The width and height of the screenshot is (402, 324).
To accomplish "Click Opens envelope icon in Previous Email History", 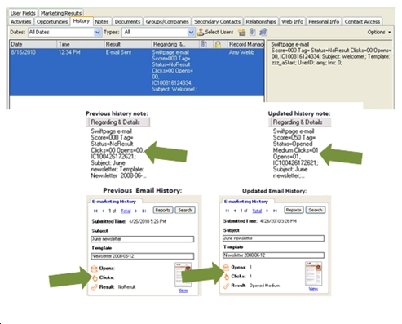I will click(94, 269).
